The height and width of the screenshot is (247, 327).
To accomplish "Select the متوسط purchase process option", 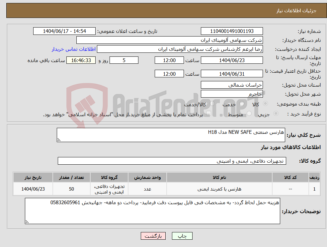I will pos(249,113).
